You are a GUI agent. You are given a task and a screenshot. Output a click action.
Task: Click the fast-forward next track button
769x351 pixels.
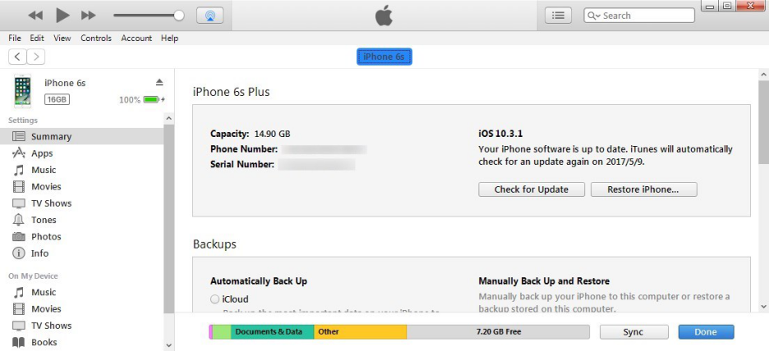point(88,16)
